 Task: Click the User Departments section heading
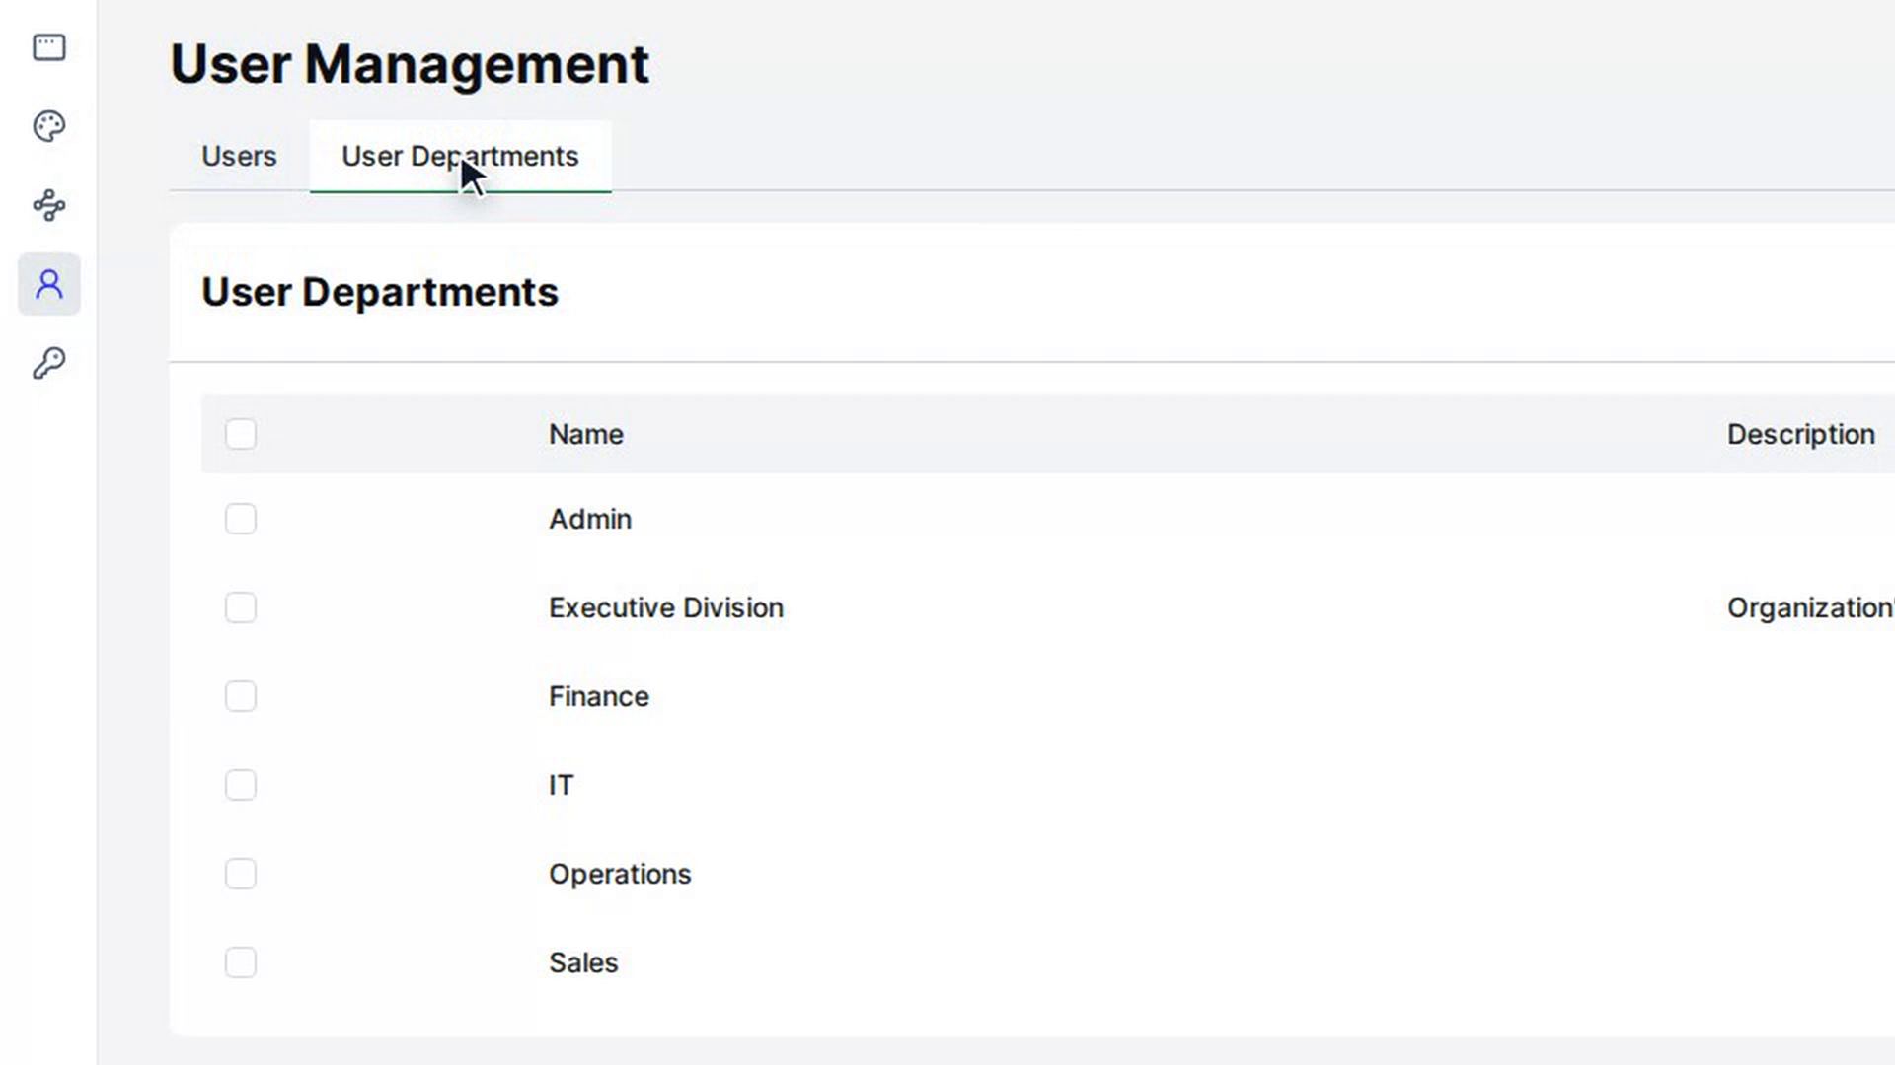[x=380, y=292]
